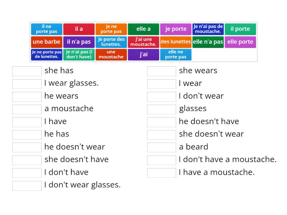The height and width of the screenshot is (215, 287).
Task: Pick the "Je n'ai pas de moustache." tile
Action: pyautogui.click(x=208, y=29)
